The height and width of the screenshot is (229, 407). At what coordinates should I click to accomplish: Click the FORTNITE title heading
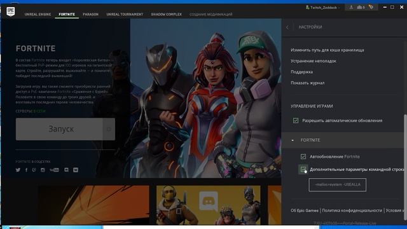point(36,48)
